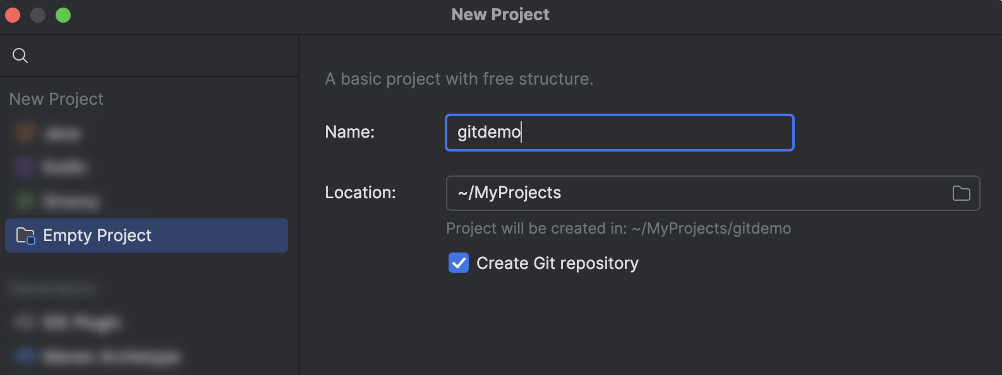The image size is (1002, 375).
Task: Click the New Project sidebar header
Action: pos(56,98)
